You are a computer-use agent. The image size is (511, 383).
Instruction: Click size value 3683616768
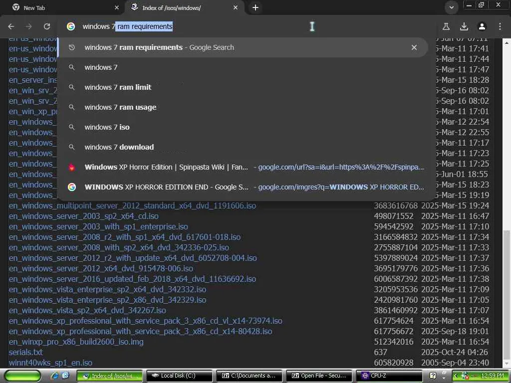click(396, 206)
